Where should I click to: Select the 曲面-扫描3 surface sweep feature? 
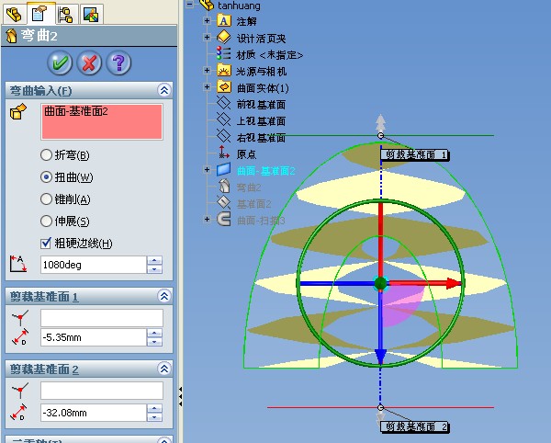261,221
